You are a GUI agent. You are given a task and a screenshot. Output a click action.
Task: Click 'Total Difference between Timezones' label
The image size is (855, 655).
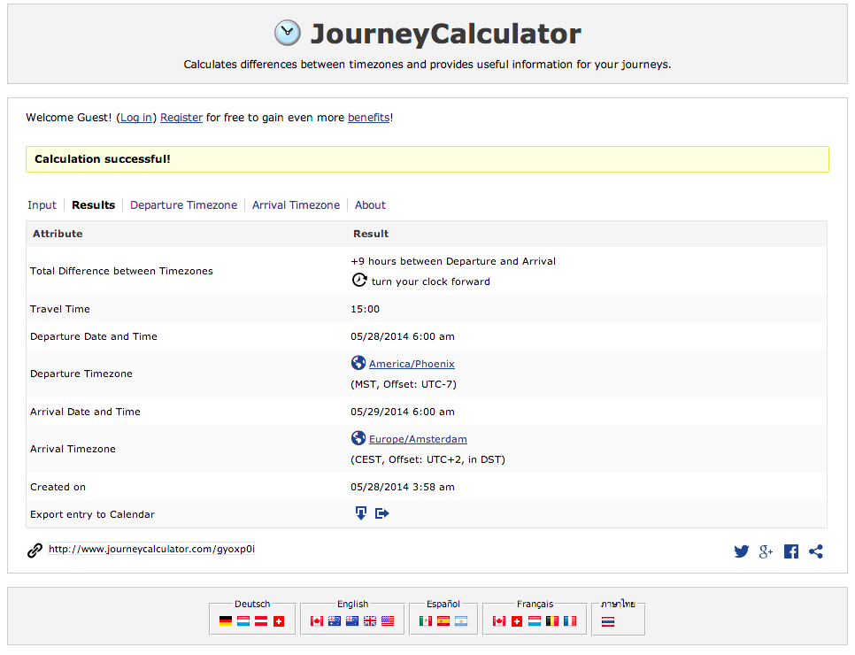coord(121,271)
